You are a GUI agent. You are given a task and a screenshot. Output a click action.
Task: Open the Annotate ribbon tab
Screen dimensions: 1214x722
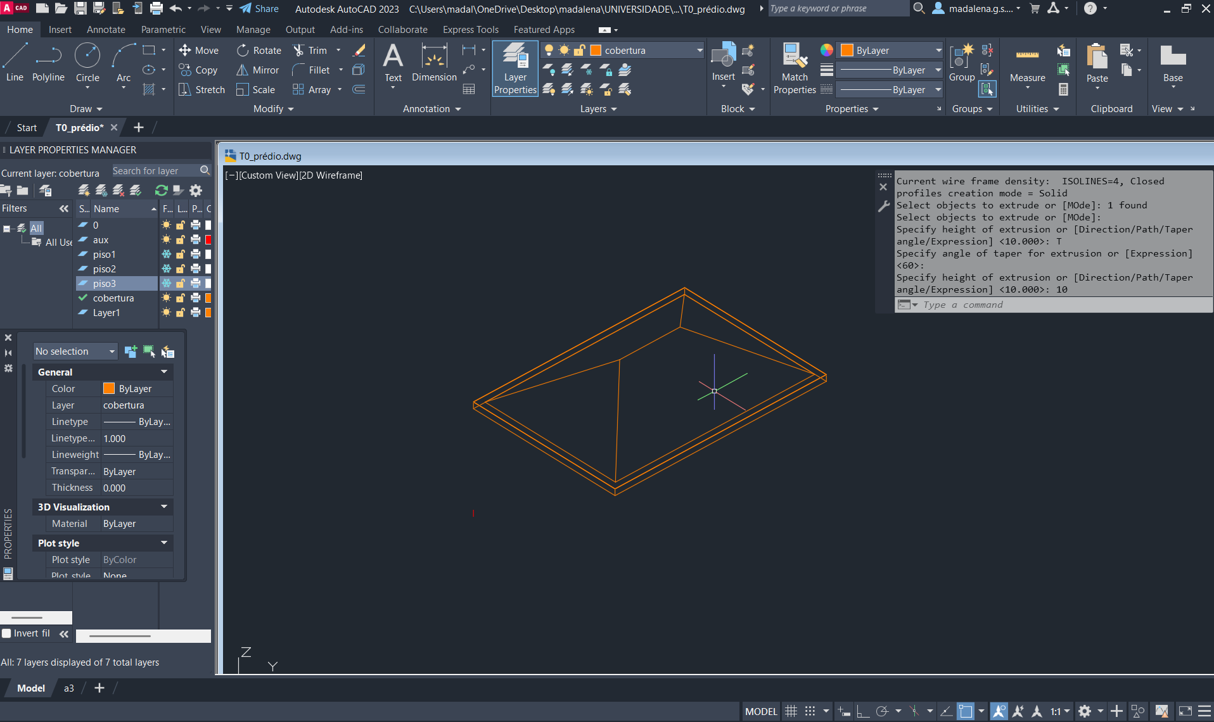[106, 30]
